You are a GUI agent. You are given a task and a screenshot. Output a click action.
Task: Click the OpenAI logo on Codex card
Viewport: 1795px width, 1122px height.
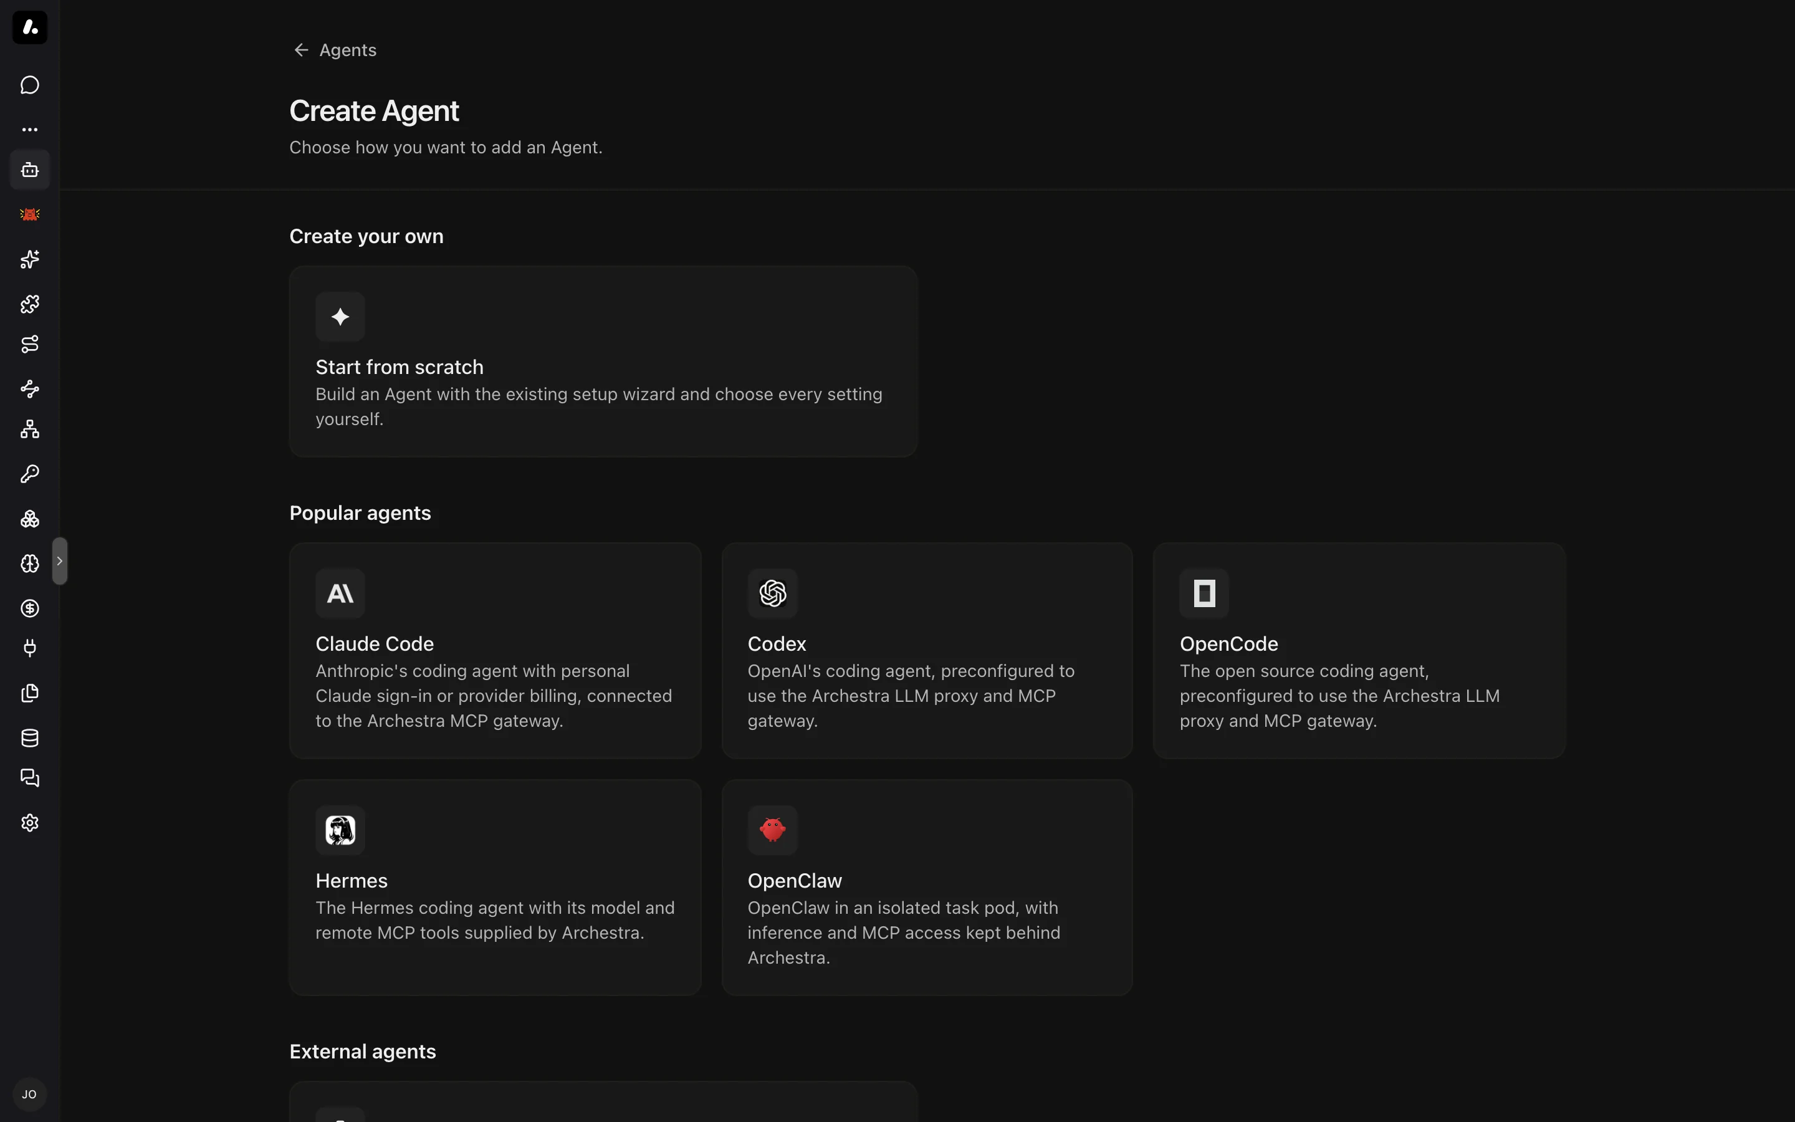[x=772, y=593]
